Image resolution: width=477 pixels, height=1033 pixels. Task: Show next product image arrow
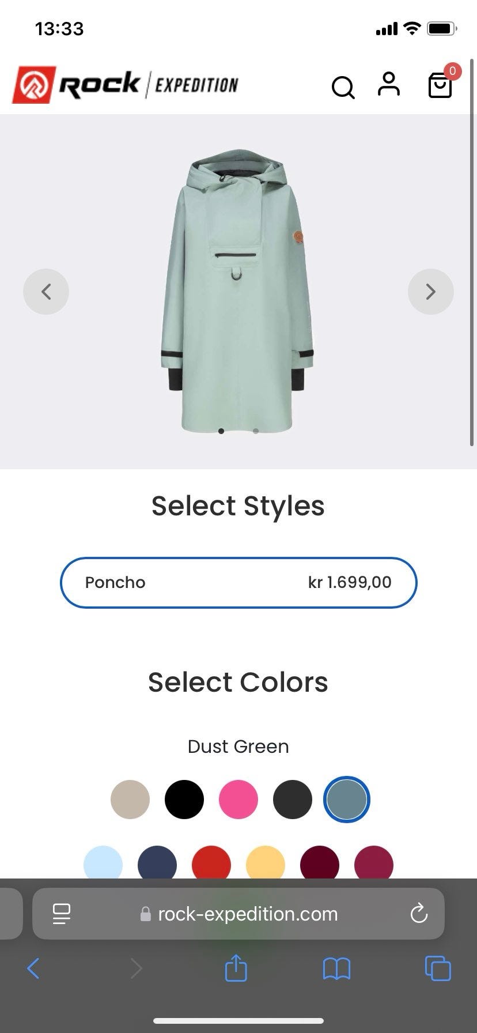430,292
